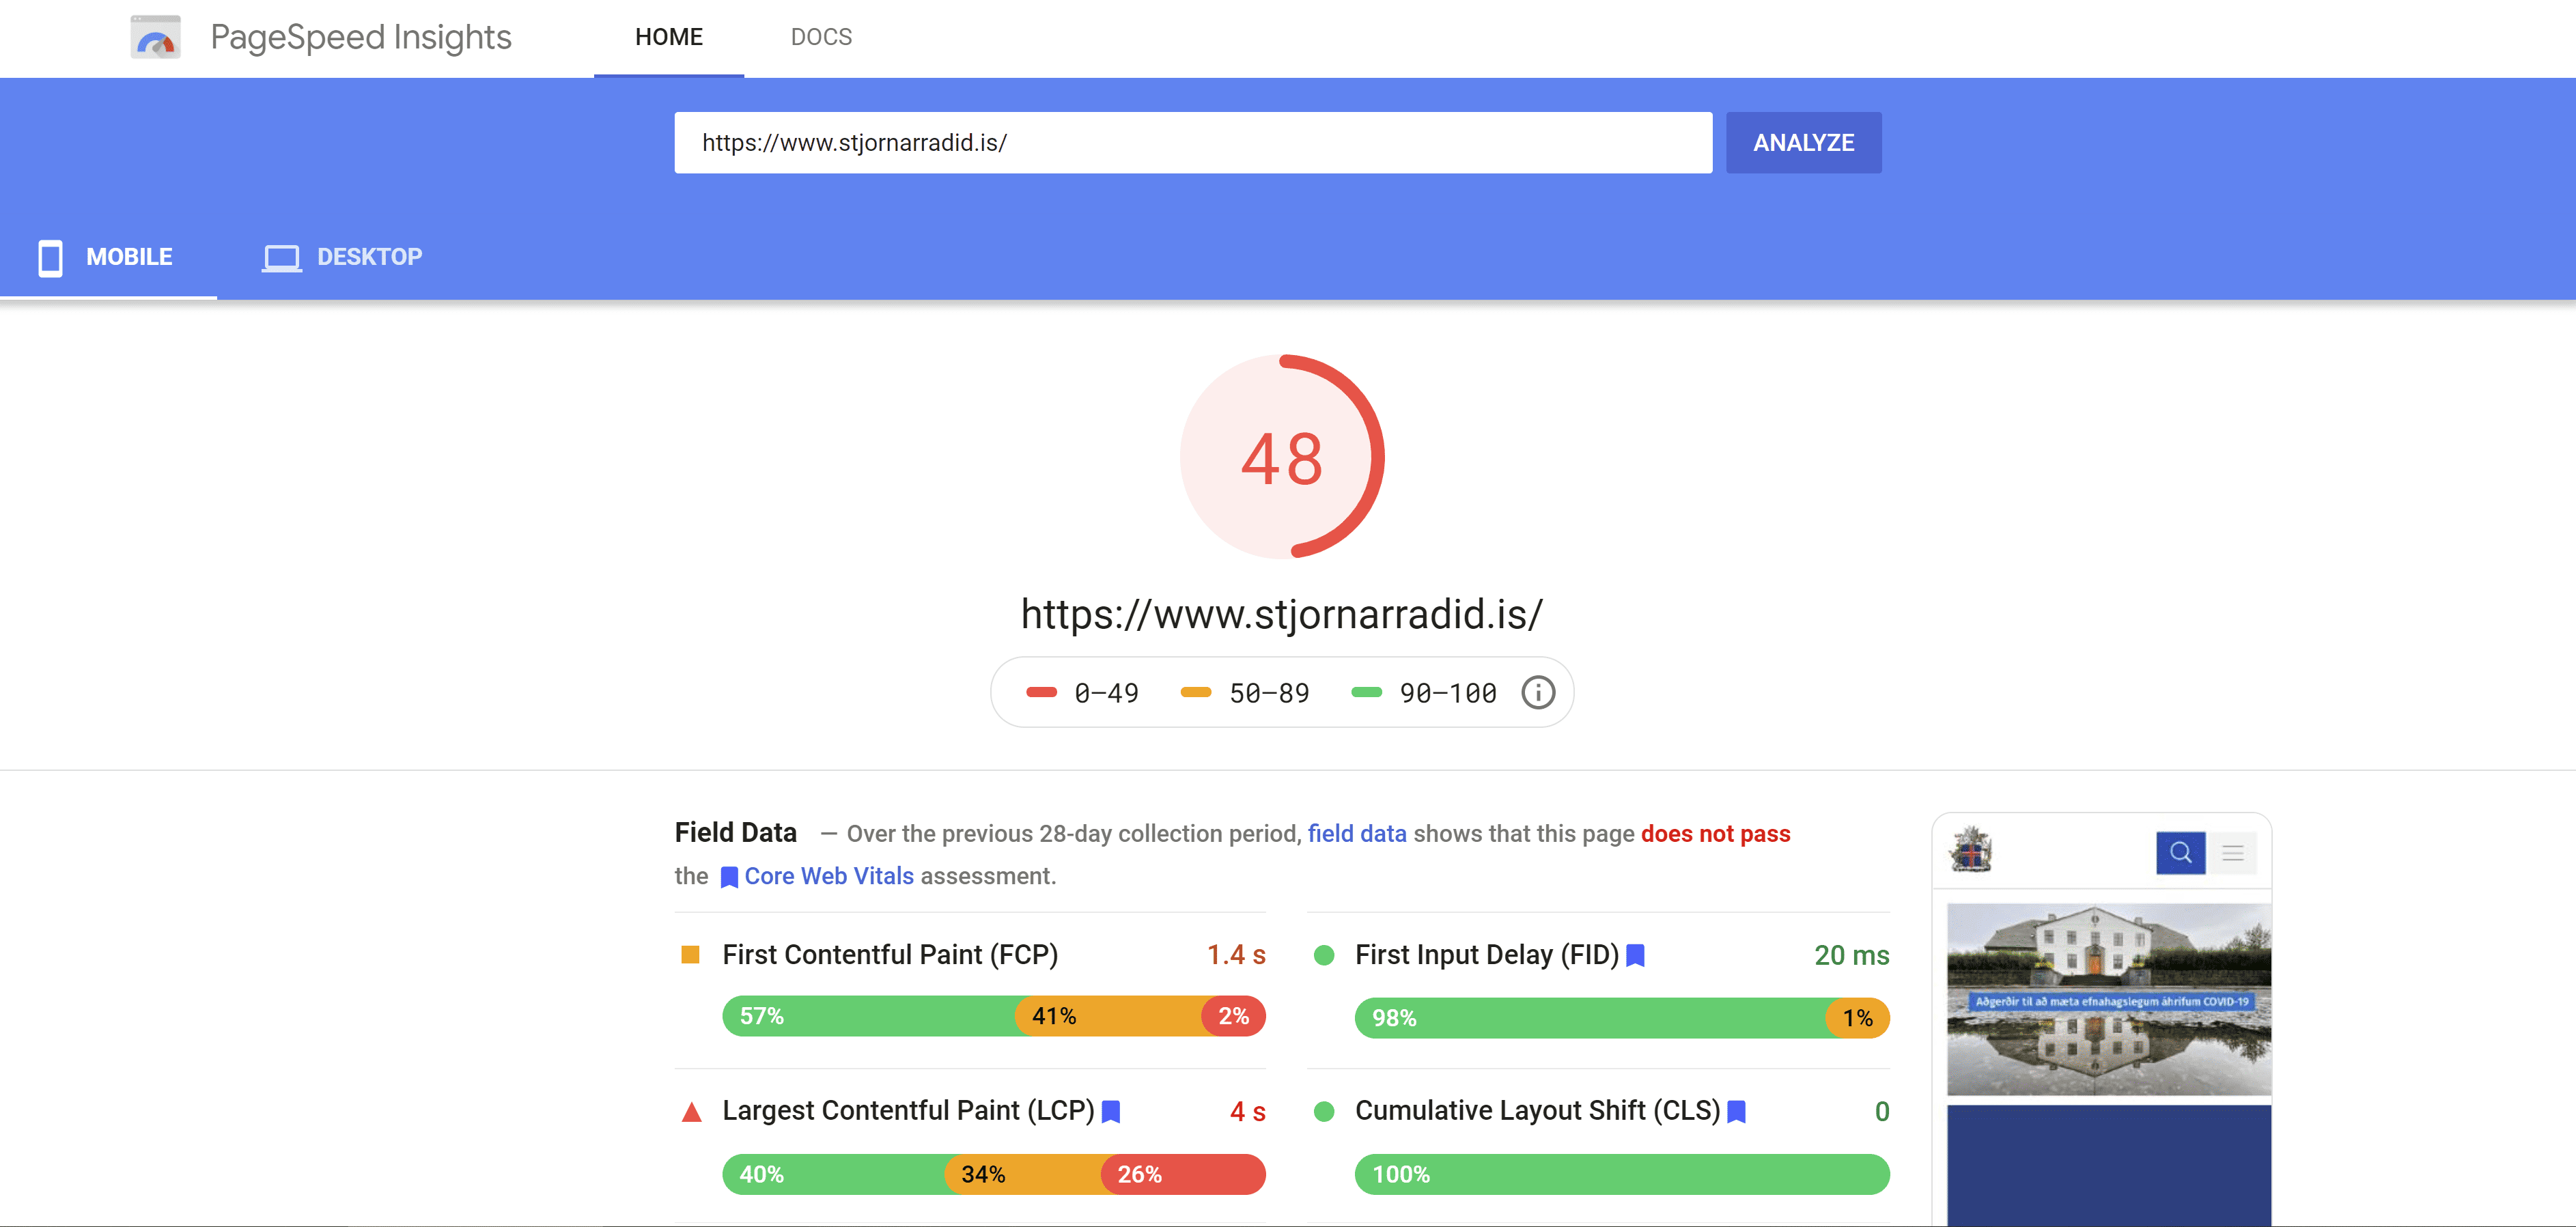Click the hamburger menu in the page preview
2576x1227 pixels.
pyautogui.click(x=2233, y=852)
